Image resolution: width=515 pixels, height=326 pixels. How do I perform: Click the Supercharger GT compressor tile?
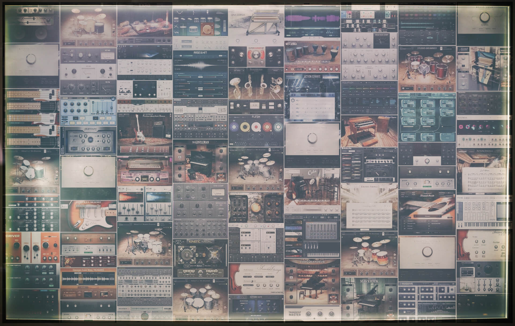coord(256,57)
